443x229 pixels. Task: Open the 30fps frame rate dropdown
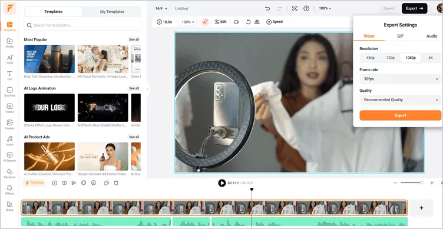pyautogui.click(x=401, y=79)
